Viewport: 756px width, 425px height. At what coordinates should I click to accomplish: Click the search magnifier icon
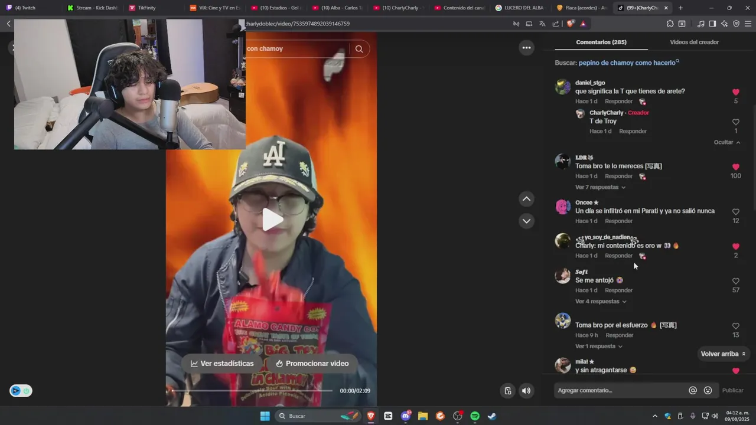359,48
